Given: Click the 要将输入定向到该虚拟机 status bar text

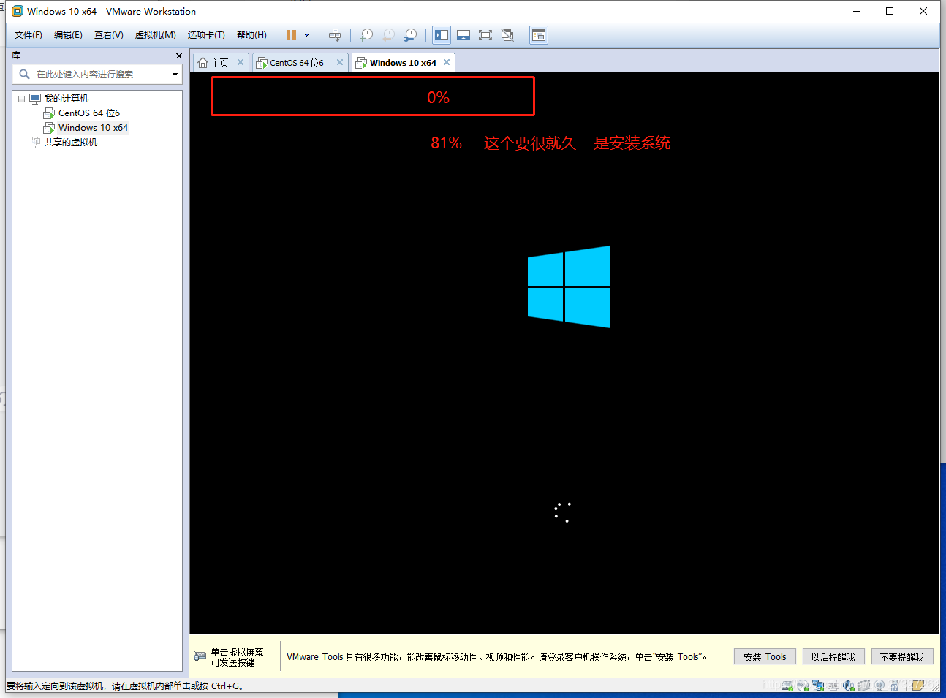Looking at the screenshot, I should pyautogui.click(x=125, y=686).
